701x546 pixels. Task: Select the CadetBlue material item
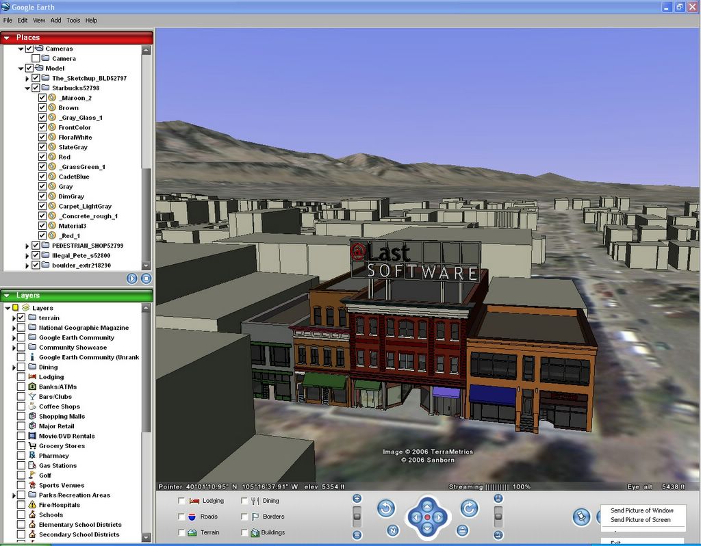click(74, 177)
